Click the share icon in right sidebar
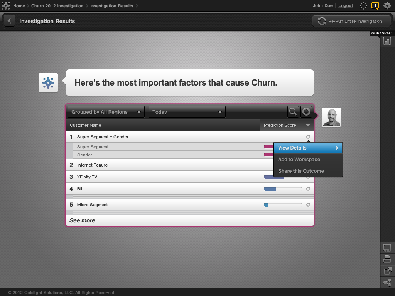The height and width of the screenshot is (296, 395). point(387,283)
